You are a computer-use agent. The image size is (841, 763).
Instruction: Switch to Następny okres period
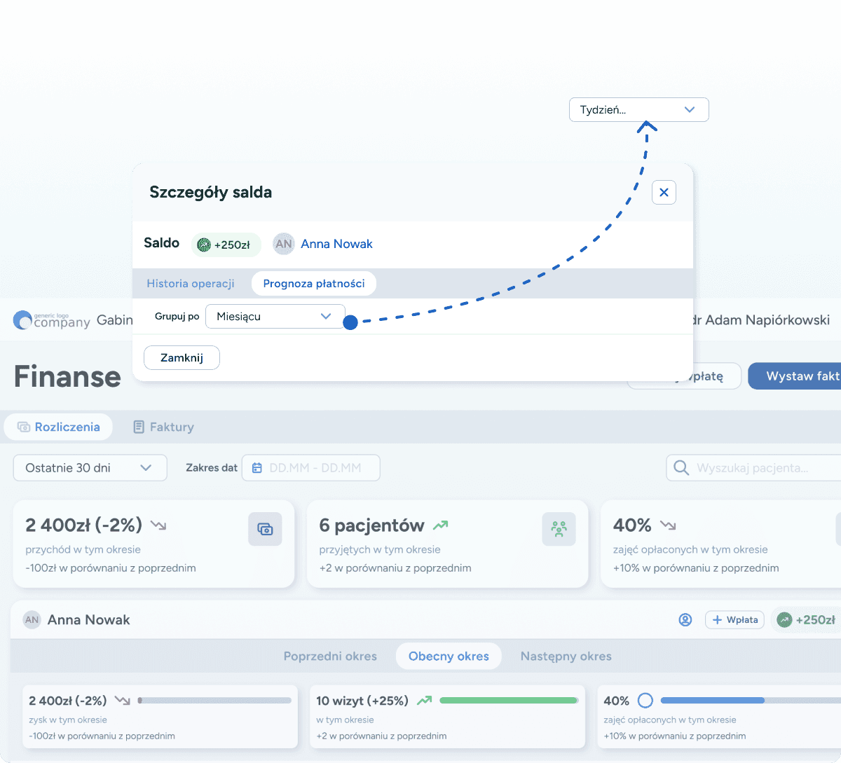566,657
